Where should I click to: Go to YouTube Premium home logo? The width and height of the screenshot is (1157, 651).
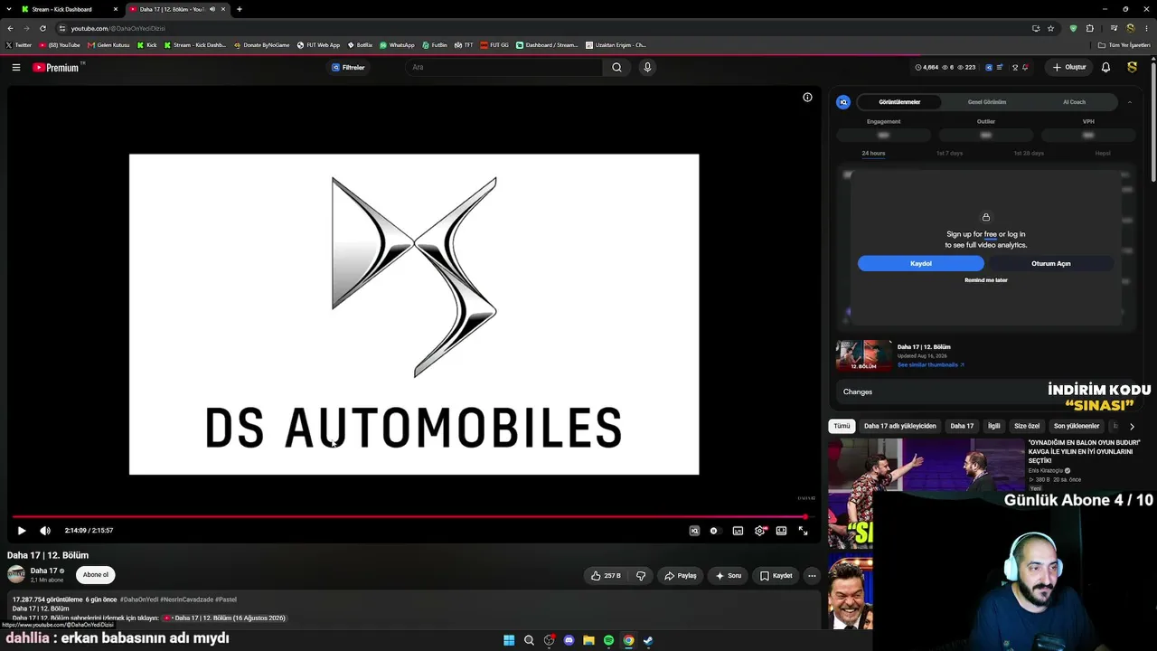click(x=57, y=67)
